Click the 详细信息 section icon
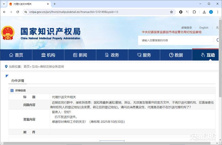Image resolution: width=222 pixels, height=145 pixels. pos(12,90)
